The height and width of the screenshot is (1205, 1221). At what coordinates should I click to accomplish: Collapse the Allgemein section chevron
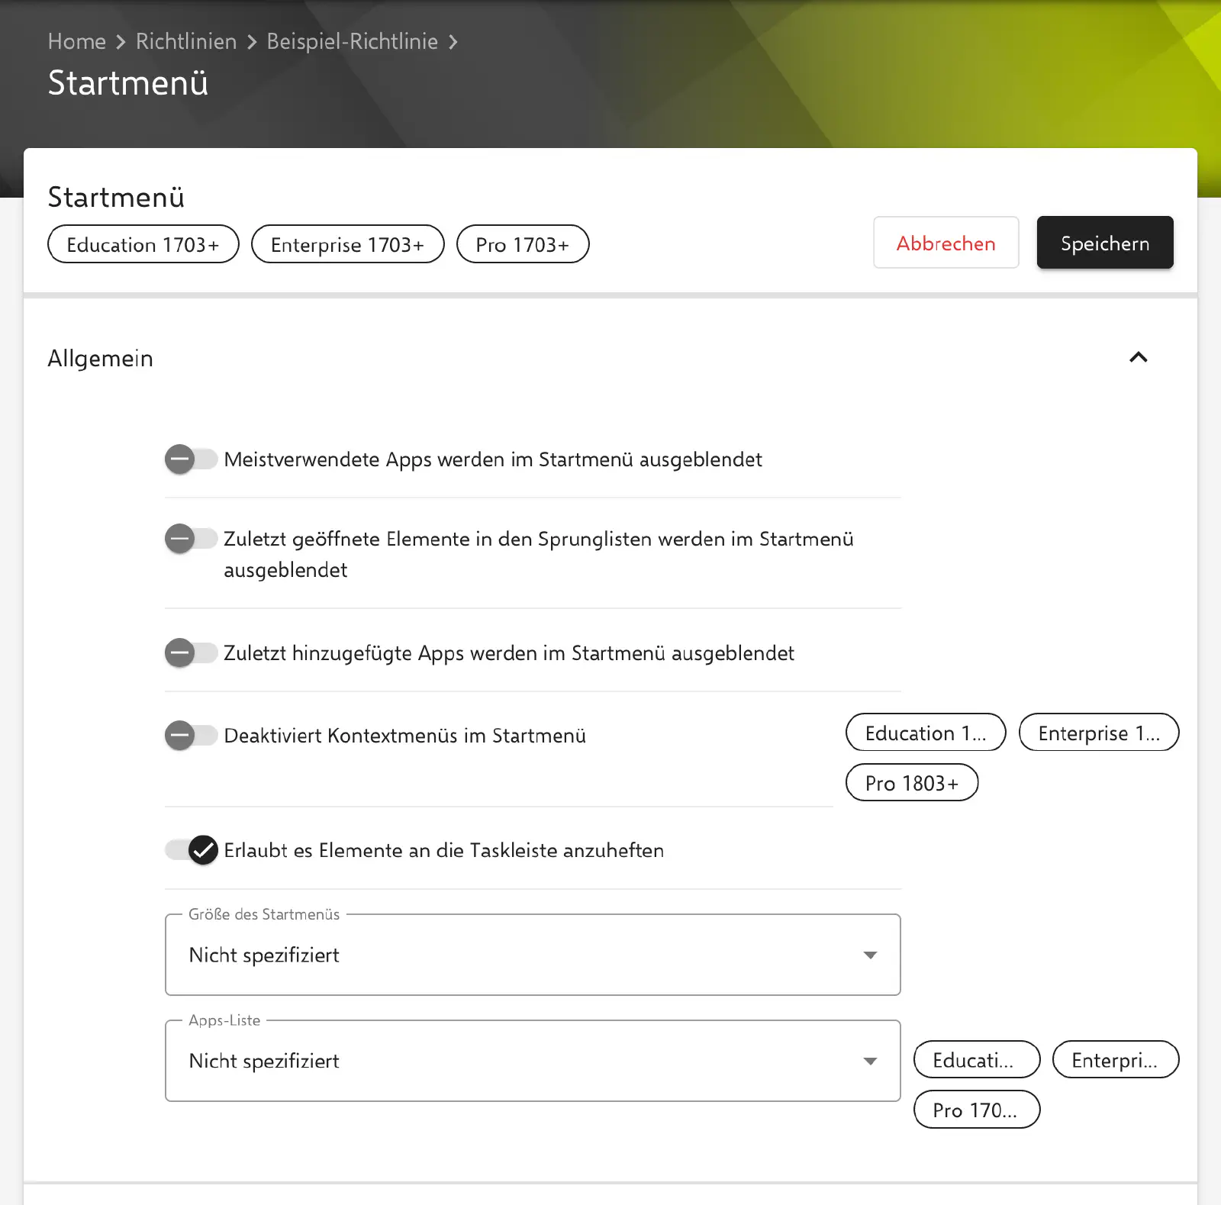pyautogui.click(x=1138, y=357)
